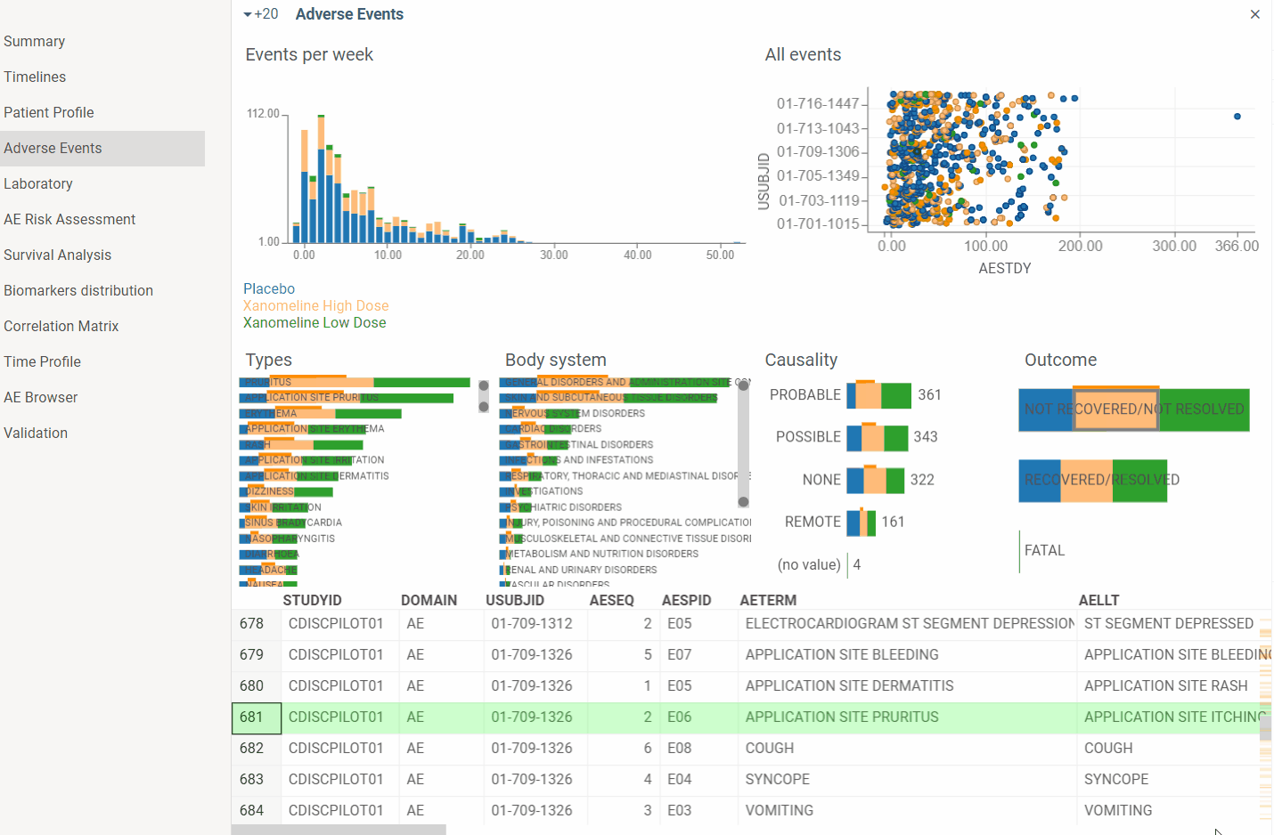Select Correlation Matrix in sidebar

pos(61,326)
